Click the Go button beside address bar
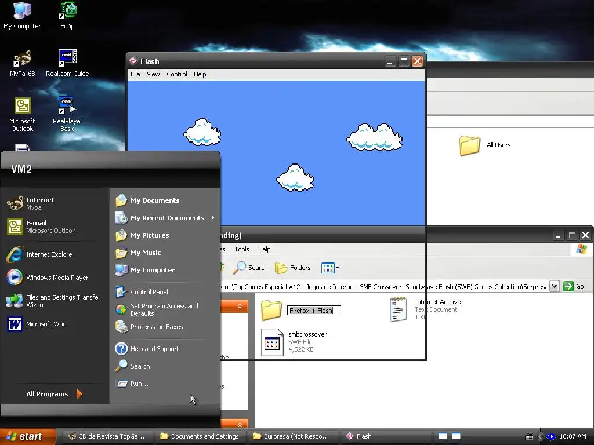The image size is (594, 445). 574,286
